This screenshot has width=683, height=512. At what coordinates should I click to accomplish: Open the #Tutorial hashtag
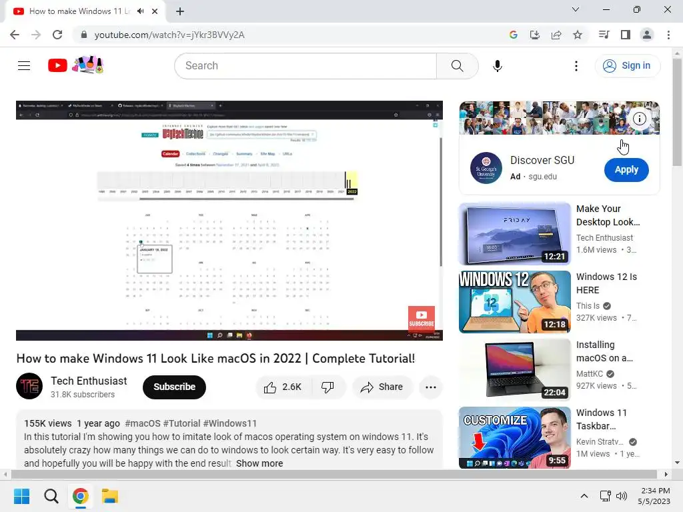(x=181, y=423)
